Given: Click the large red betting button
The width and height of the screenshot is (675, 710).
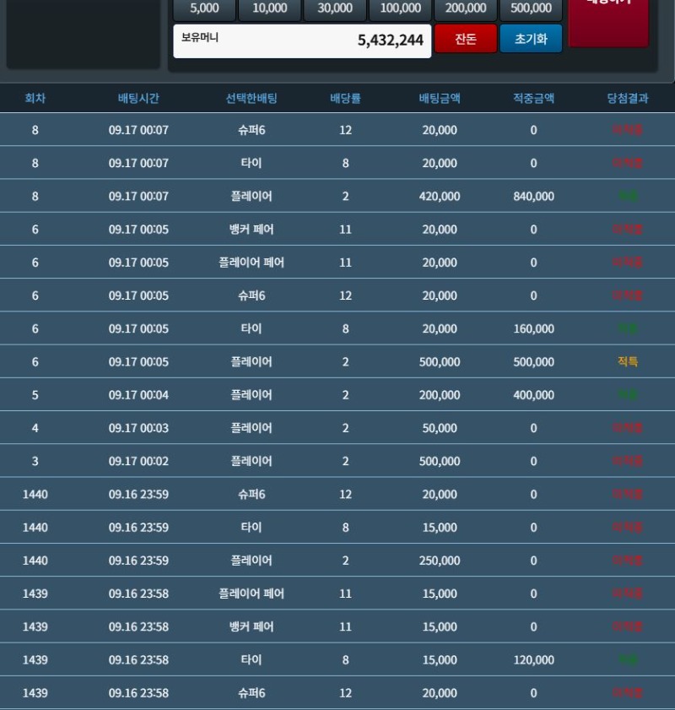Looking at the screenshot, I should point(608,22).
